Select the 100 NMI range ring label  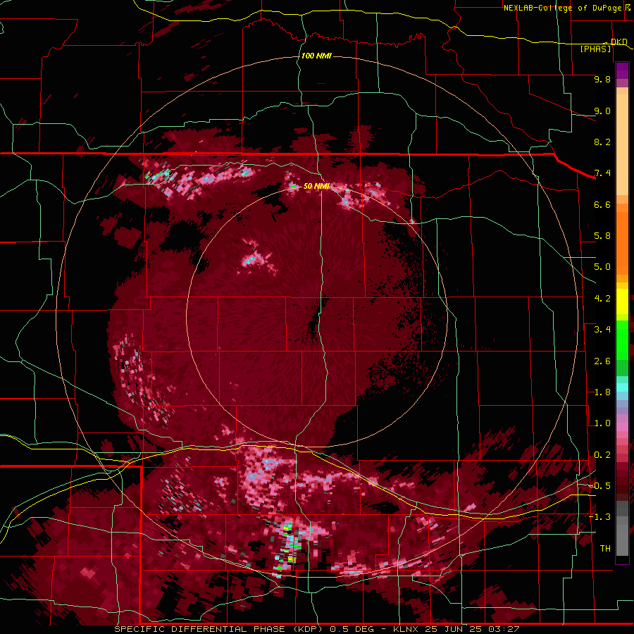point(316,56)
